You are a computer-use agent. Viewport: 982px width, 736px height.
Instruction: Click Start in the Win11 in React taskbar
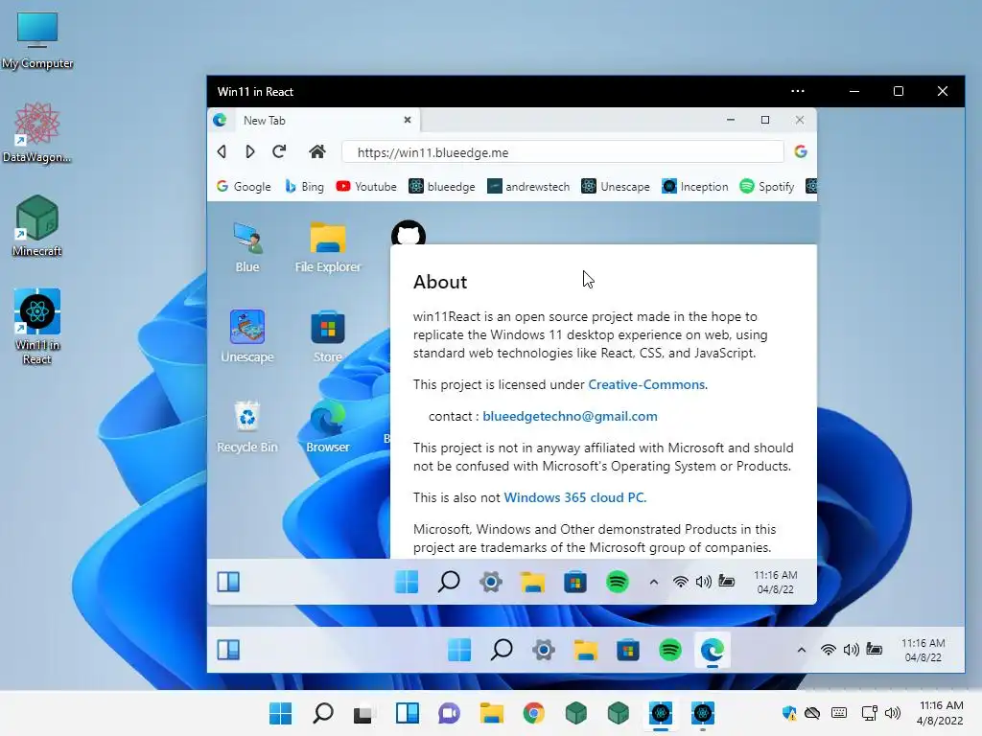point(459,650)
